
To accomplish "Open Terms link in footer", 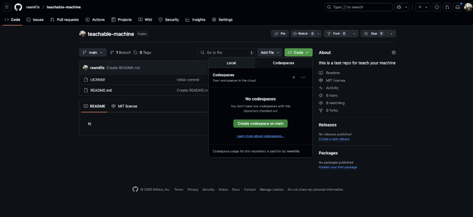I will (179, 190).
